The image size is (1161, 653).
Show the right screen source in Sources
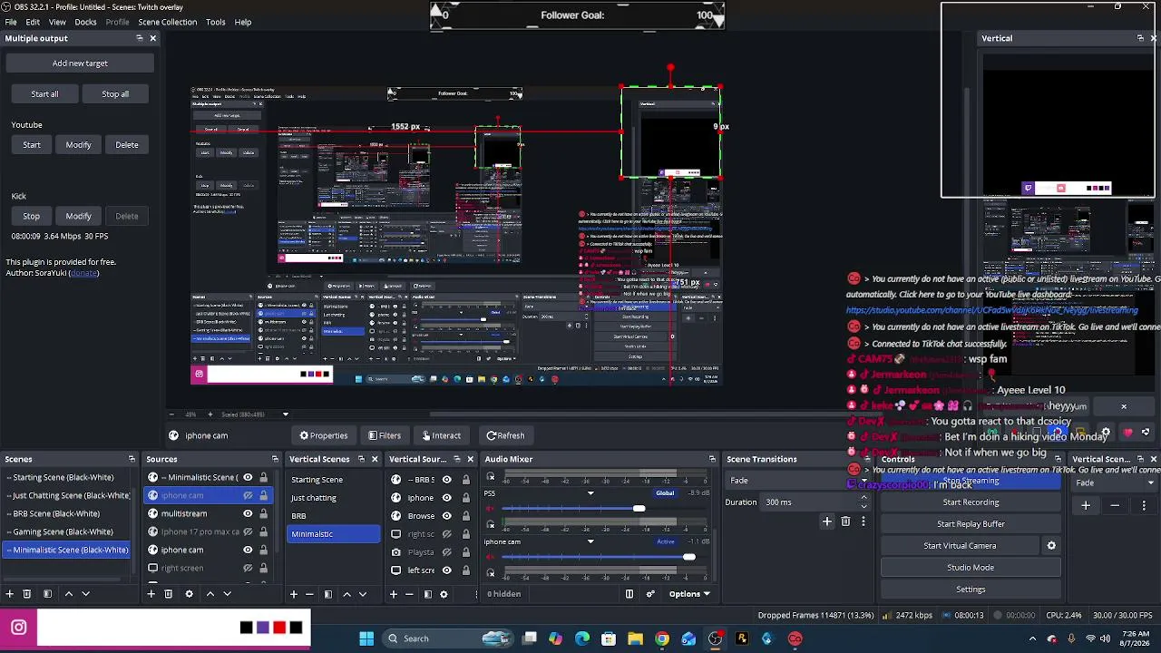[248, 568]
